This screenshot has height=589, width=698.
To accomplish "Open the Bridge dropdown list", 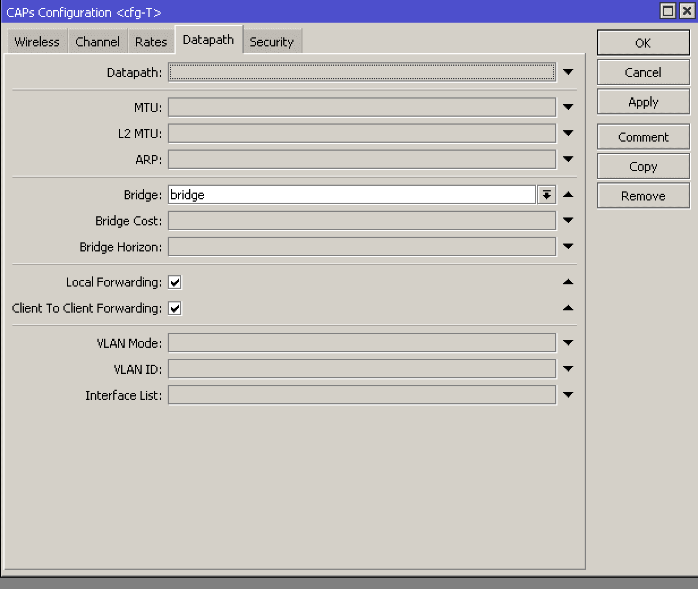I will click(546, 195).
